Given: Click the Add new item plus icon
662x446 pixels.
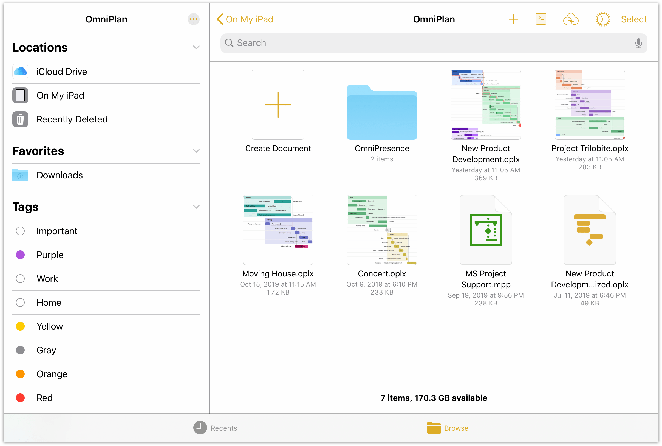Looking at the screenshot, I should [512, 19].
